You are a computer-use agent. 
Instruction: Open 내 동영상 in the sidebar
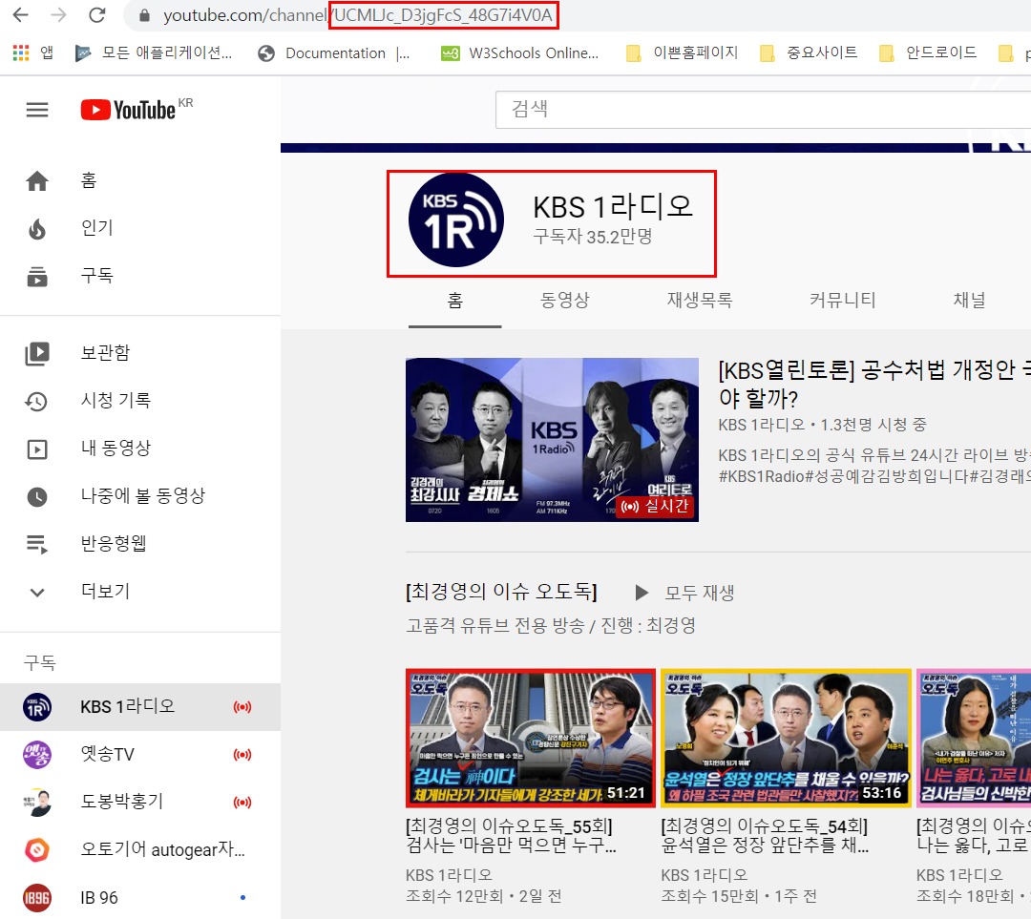pyautogui.click(x=140, y=449)
